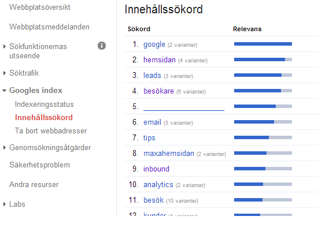
Task: Open the analytics keyword link
Action: (x=158, y=185)
